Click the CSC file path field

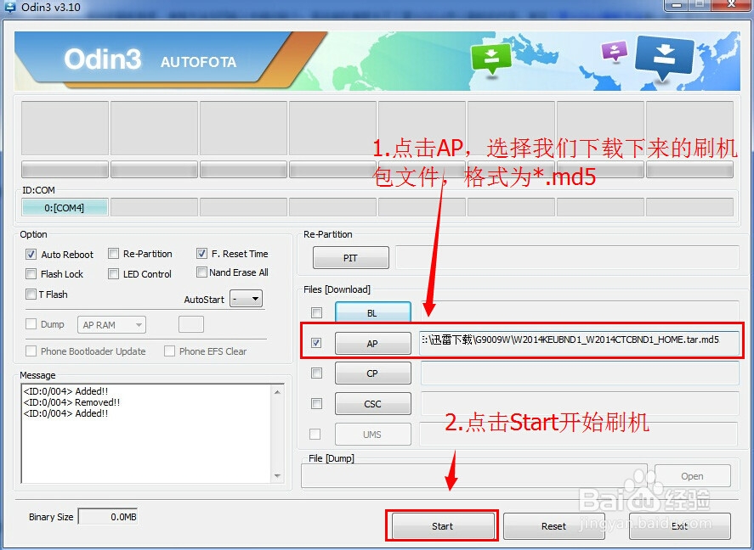(x=580, y=403)
